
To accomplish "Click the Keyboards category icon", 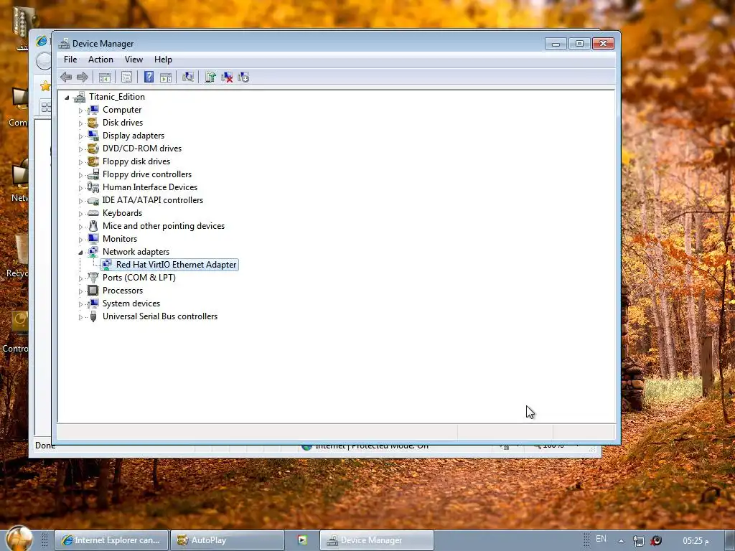I will [93, 213].
